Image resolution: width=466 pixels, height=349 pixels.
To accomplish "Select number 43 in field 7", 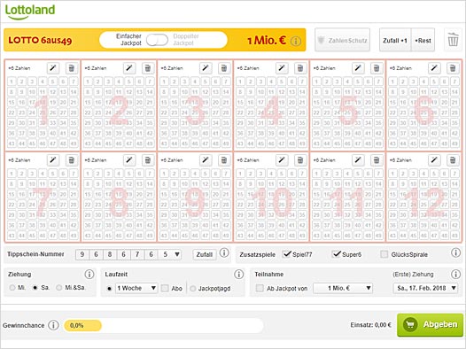I will (12, 236).
